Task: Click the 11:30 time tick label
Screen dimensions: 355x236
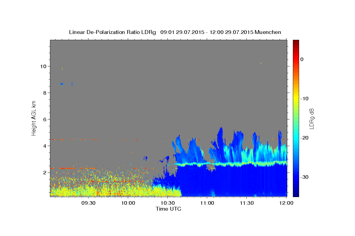Action: 247,203
